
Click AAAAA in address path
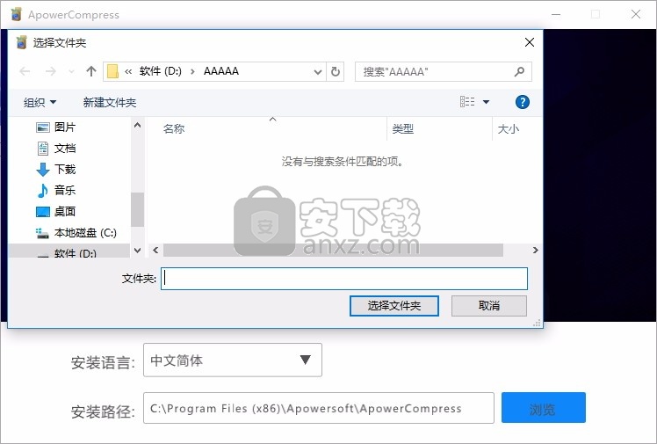click(x=221, y=71)
